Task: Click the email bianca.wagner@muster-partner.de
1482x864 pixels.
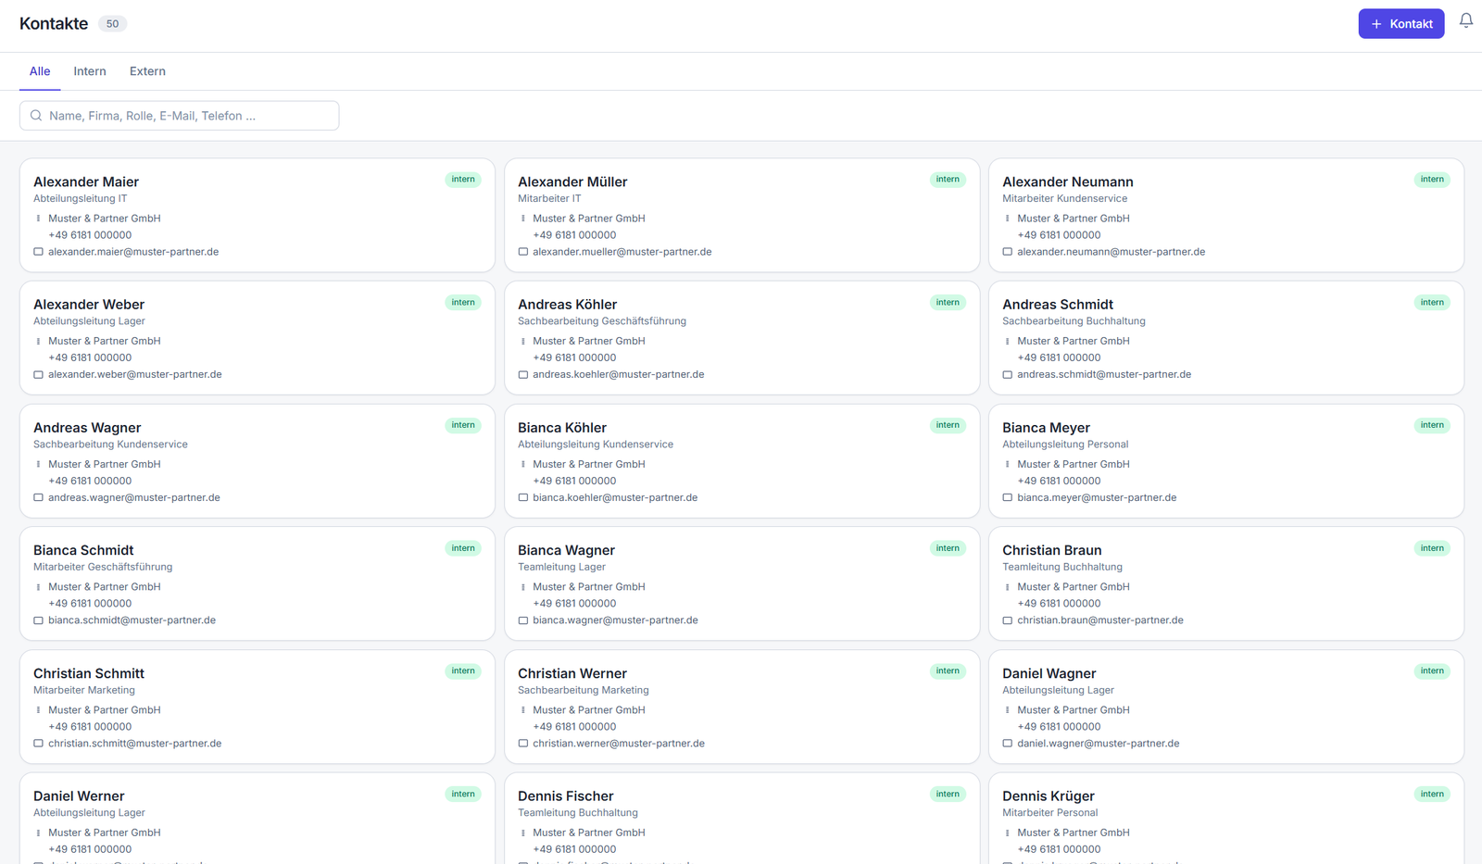Action: click(x=616, y=620)
